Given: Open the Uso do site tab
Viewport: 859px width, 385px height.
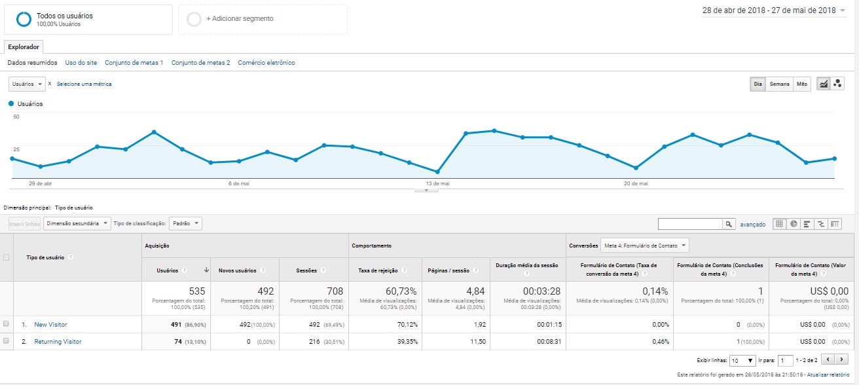Looking at the screenshot, I should point(81,63).
